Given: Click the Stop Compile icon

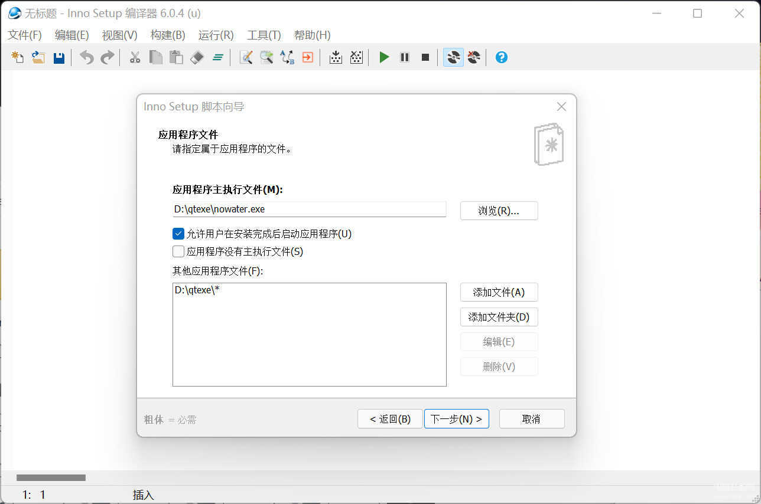Looking at the screenshot, I should 356,57.
